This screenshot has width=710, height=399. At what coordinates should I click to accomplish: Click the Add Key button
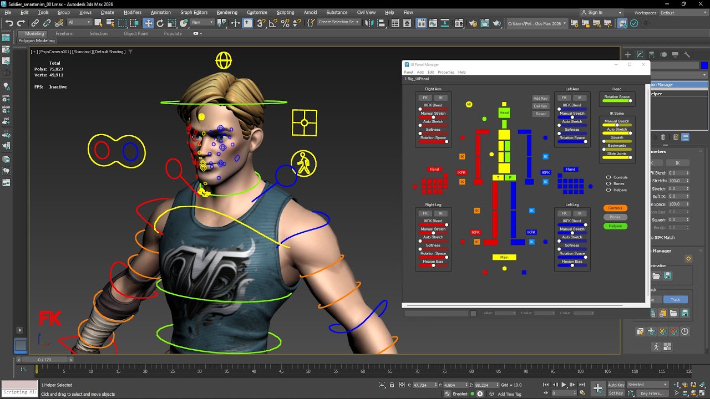click(540, 98)
